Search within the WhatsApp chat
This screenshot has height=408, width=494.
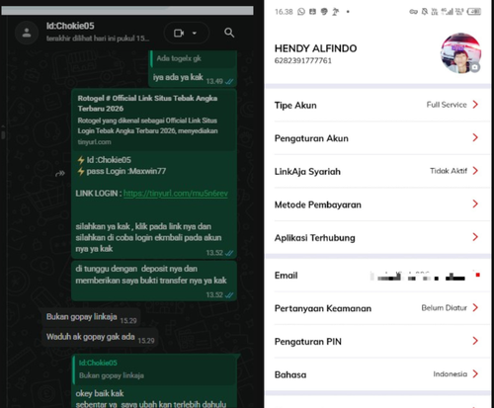229,33
